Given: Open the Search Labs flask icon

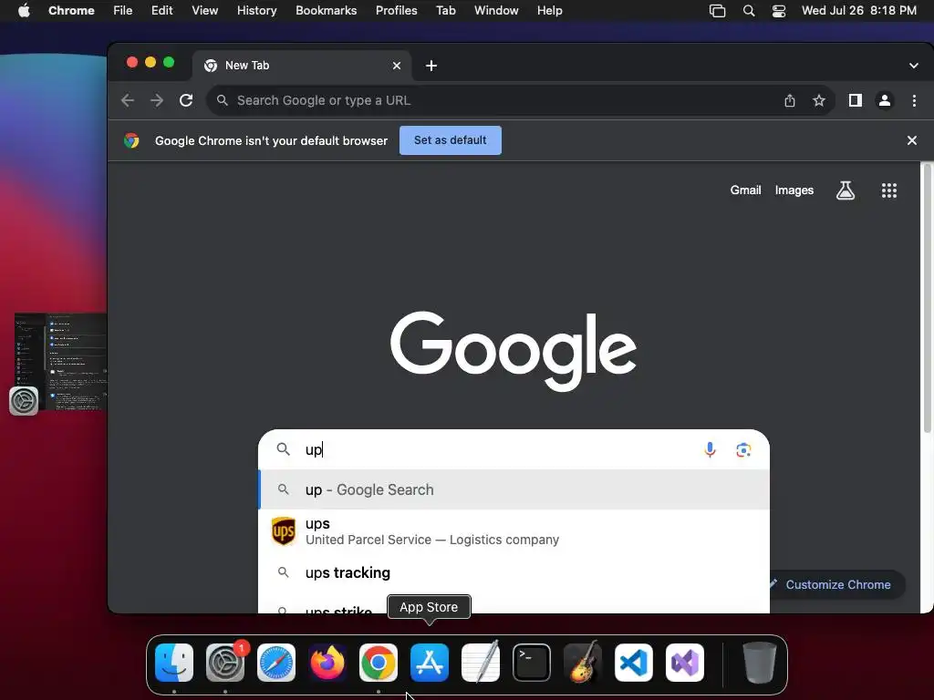Looking at the screenshot, I should pyautogui.click(x=846, y=190).
